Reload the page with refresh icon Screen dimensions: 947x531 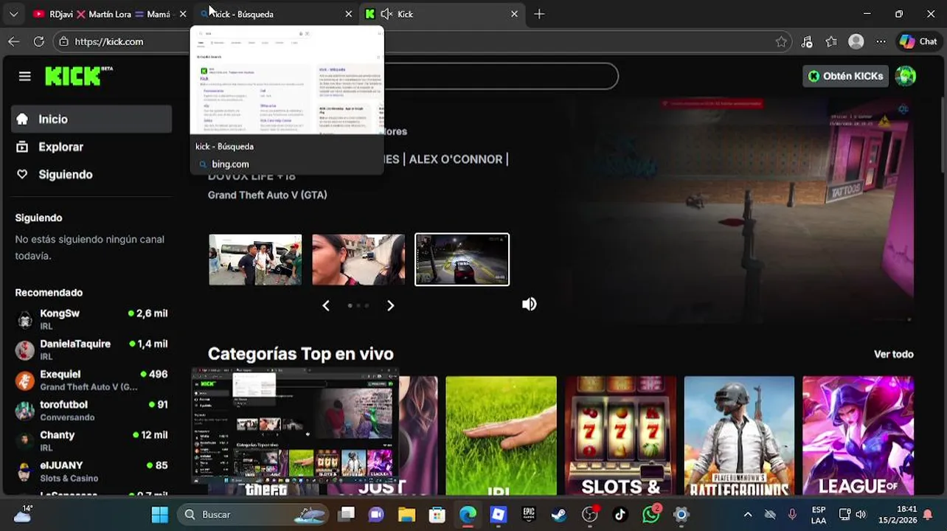pos(38,42)
